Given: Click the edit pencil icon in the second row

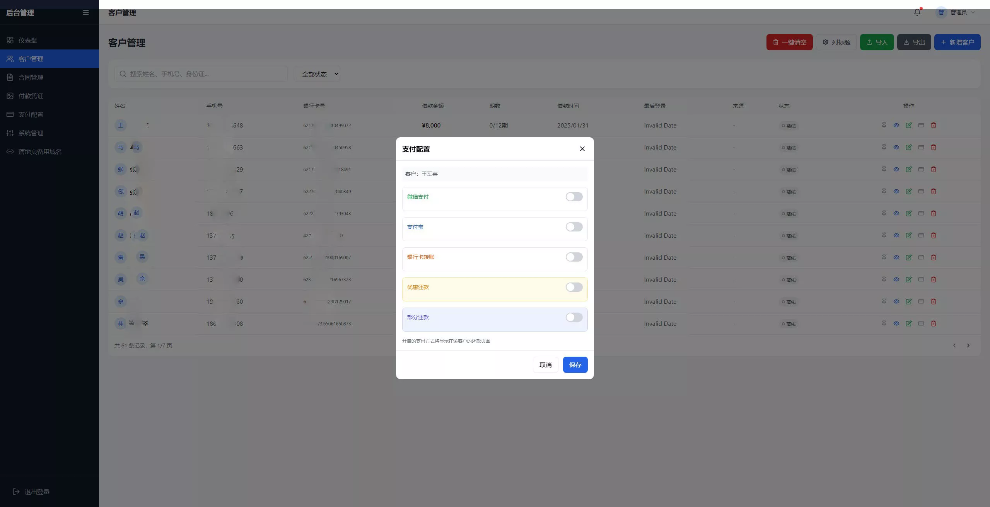Looking at the screenshot, I should click(908, 147).
